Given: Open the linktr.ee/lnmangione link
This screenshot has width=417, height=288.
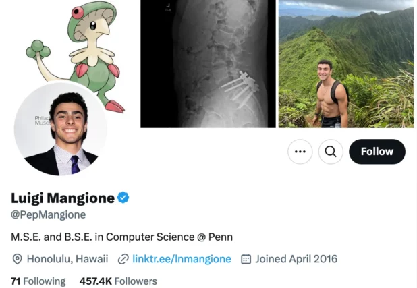Looking at the screenshot, I should 182,259.
